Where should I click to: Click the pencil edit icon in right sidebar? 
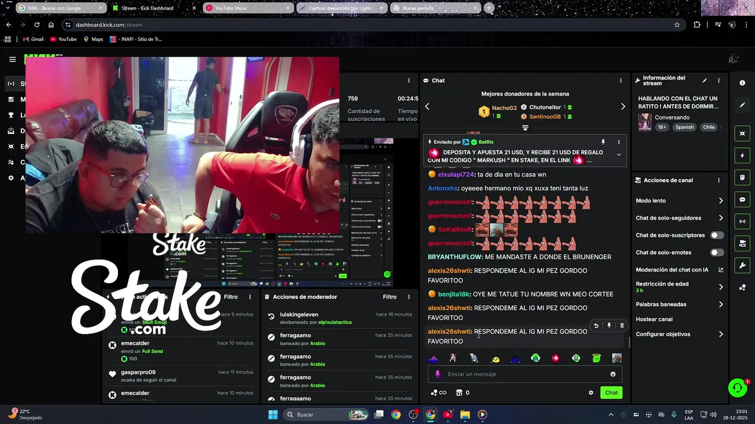[742, 105]
